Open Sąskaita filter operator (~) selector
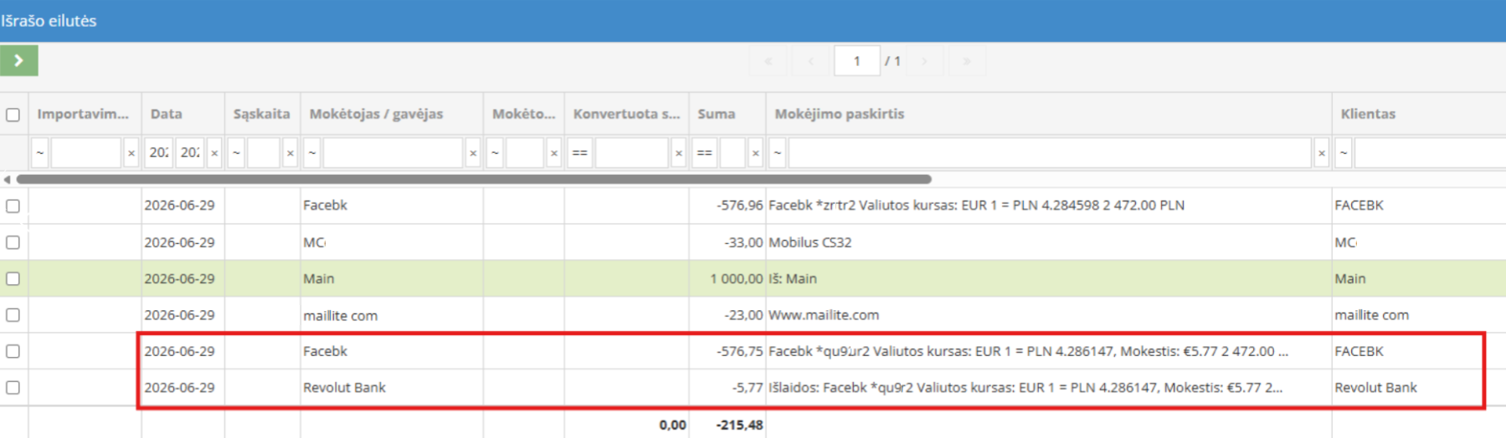This screenshot has height=438, width=1506. coord(236,153)
